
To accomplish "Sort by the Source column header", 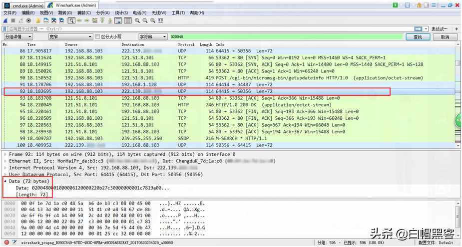I will (71, 44).
